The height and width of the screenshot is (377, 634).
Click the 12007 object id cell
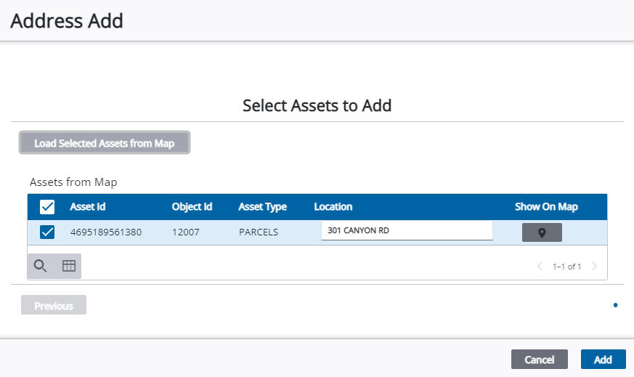pos(186,232)
